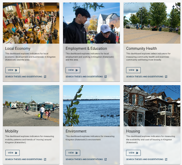Search theses and dissertations for Community Health
This screenshot has height=165, width=182.
tap(145, 77)
